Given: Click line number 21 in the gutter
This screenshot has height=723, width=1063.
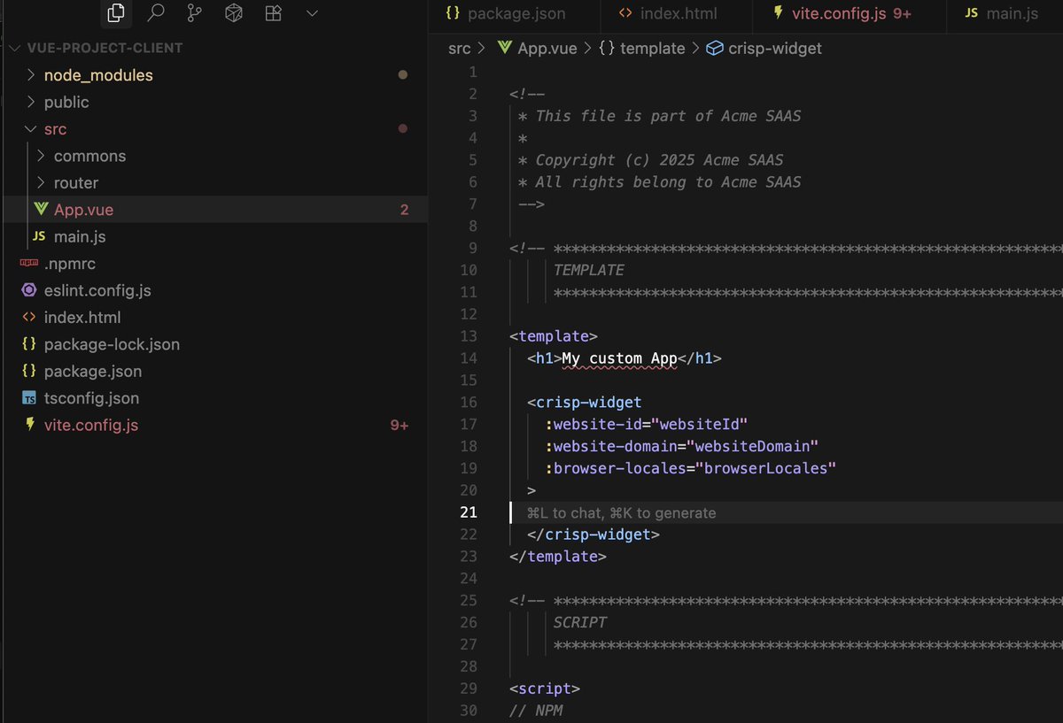Looking at the screenshot, I should pyautogui.click(x=468, y=512).
